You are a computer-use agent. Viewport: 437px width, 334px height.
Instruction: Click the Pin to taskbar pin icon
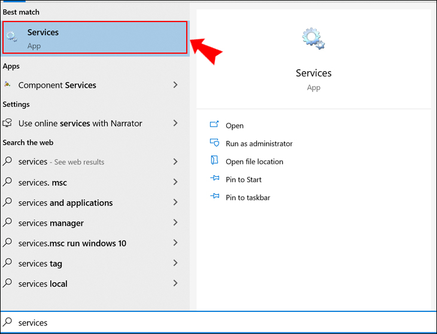pyautogui.click(x=214, y=197)
